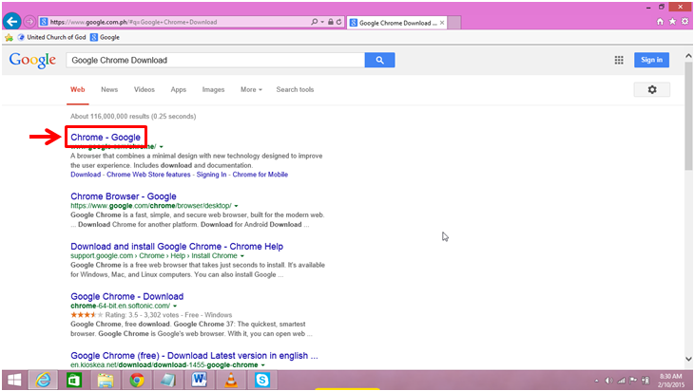The height and width of the screenshot is (391, 694).
Task: Close the Google Chrome Download tab
Action: tap(442, 23)
